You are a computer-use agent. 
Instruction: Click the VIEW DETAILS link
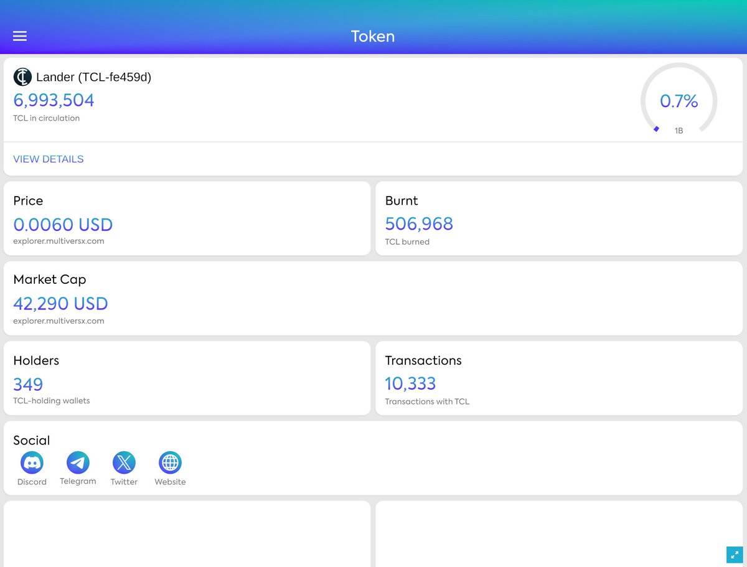coord(49,159)
